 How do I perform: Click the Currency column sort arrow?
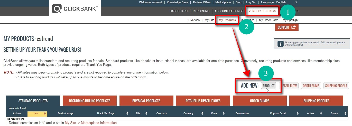(x=202, y=113)
